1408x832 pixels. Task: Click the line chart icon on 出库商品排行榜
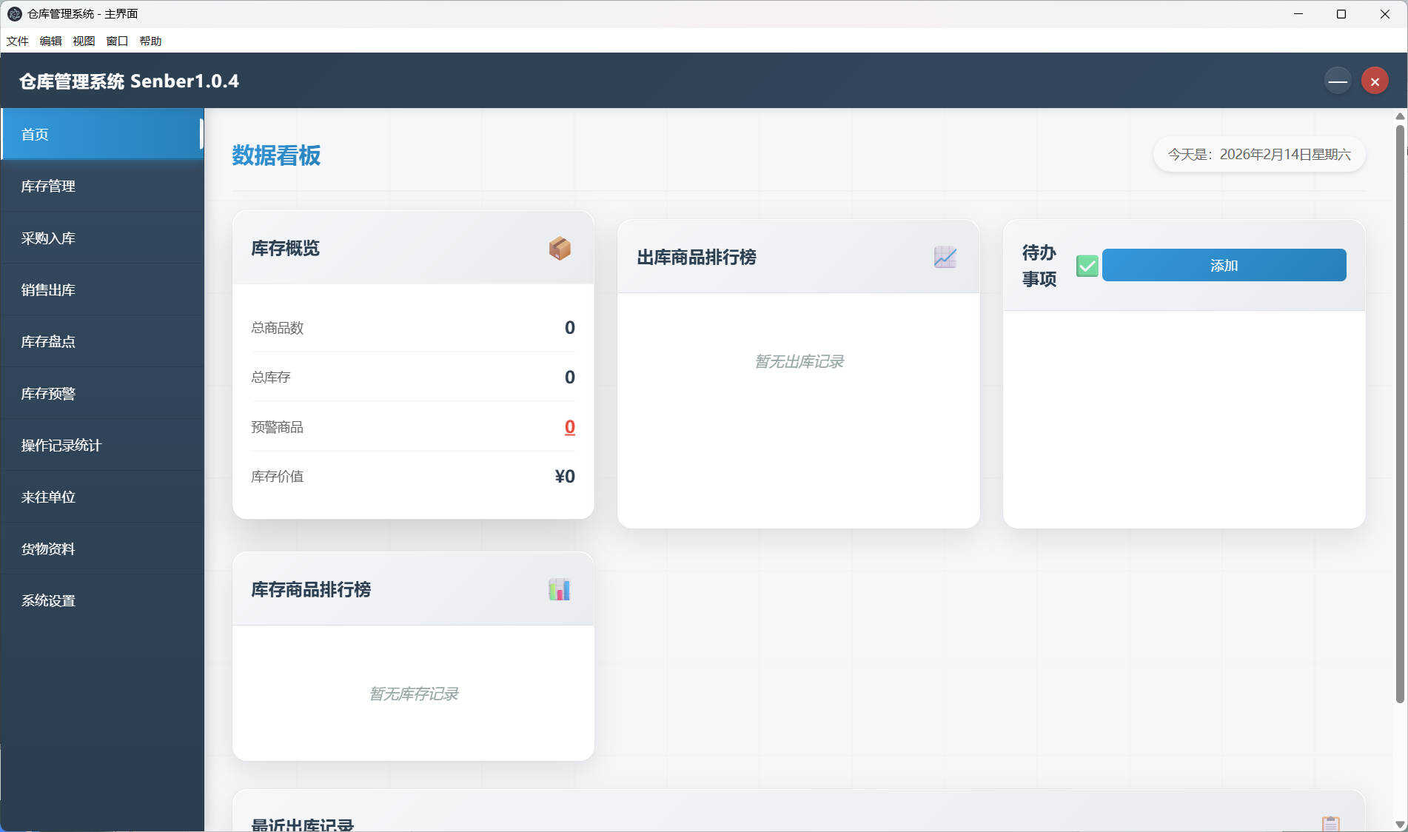tap(945, 258)
